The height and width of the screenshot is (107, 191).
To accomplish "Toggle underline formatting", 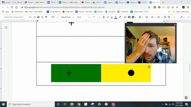I will tap(112, 17).
